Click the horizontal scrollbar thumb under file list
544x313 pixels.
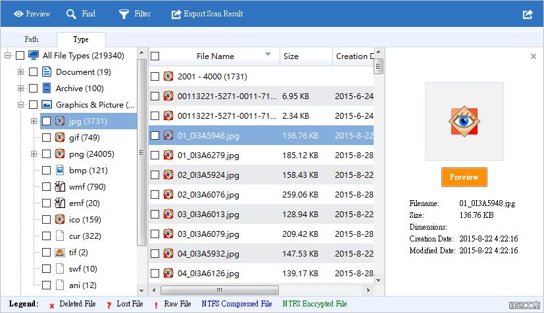(x=220, y=290)
